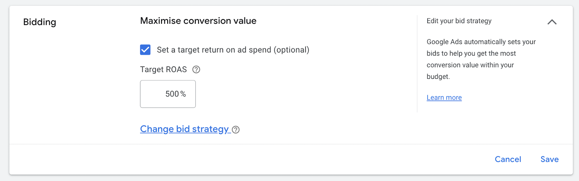Select the Bidding section title

pos(39,22)
